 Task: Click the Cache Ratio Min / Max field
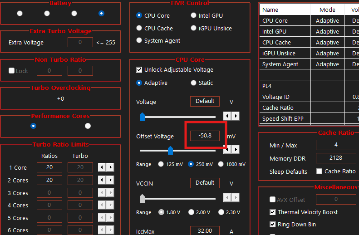[336, 145]
